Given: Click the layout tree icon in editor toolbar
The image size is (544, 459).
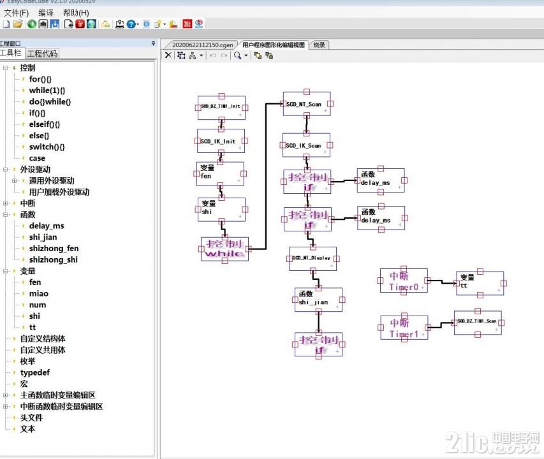Looking at the screenshot, I should (192, 55).
